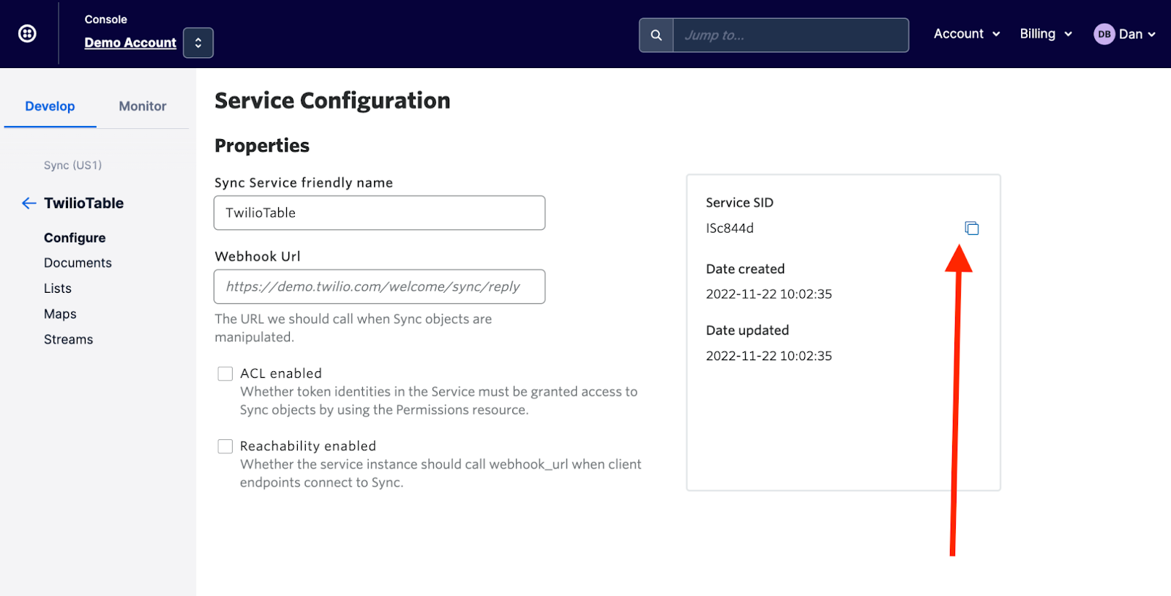Click the back arrow beside TwilioTable

click(29, 203)
